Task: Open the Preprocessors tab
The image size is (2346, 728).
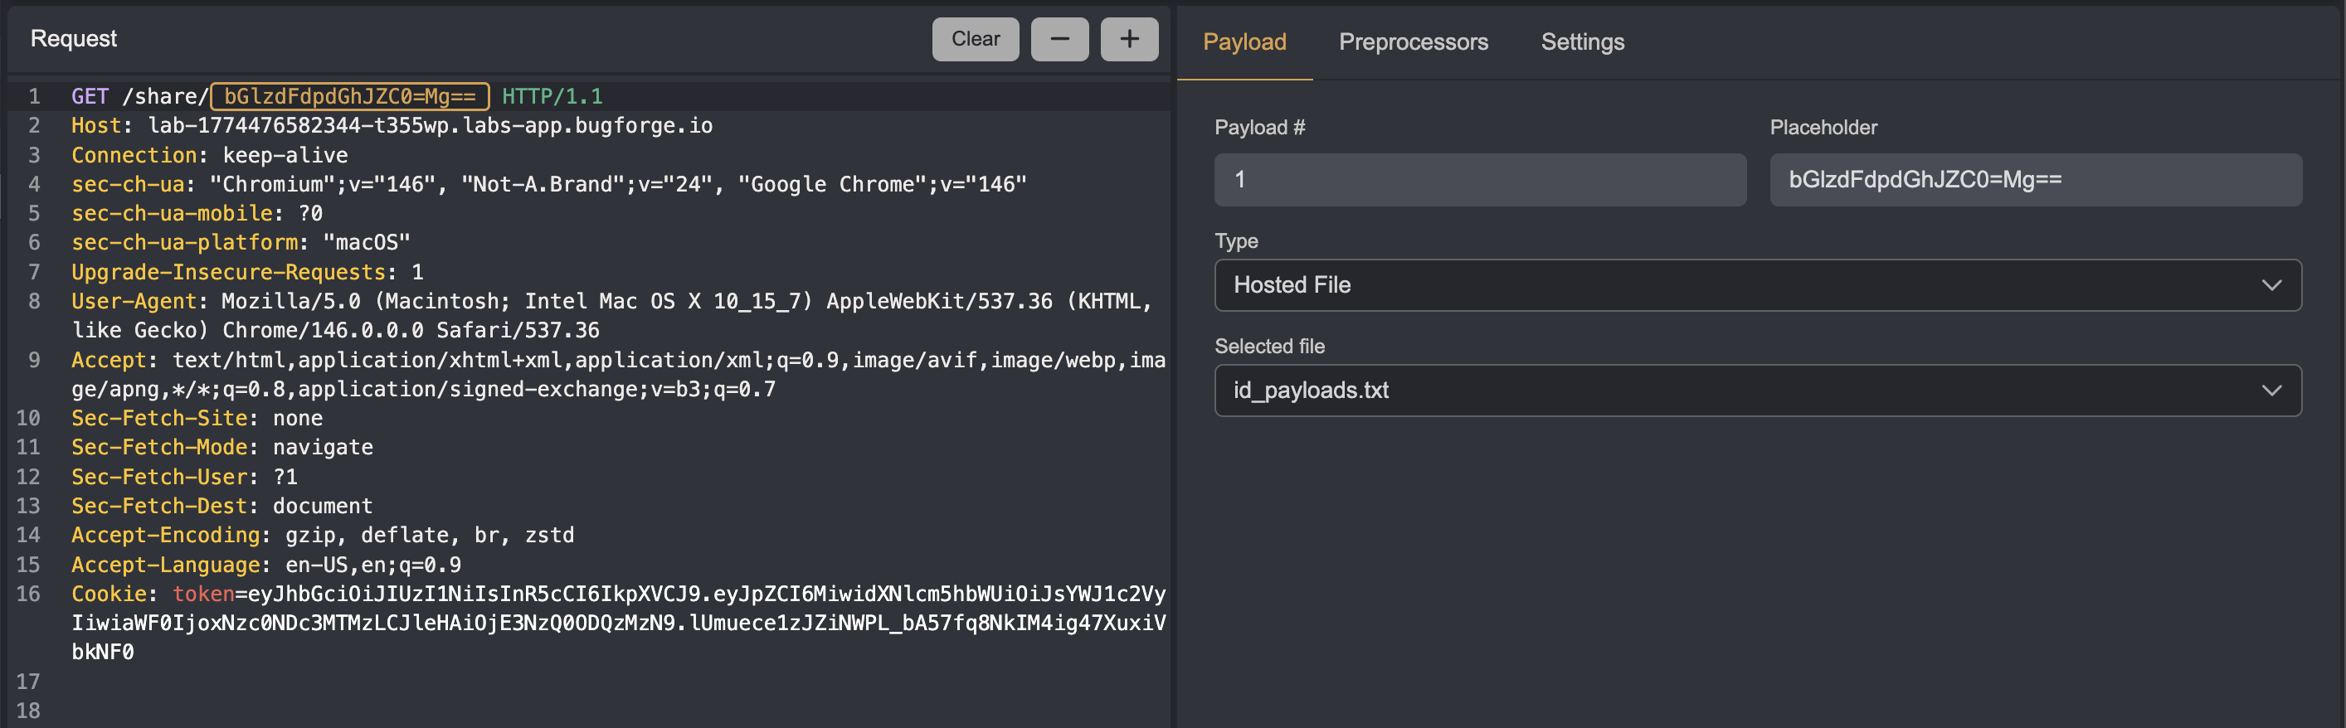Action: pyautogui.click(x=1414, y=41)
